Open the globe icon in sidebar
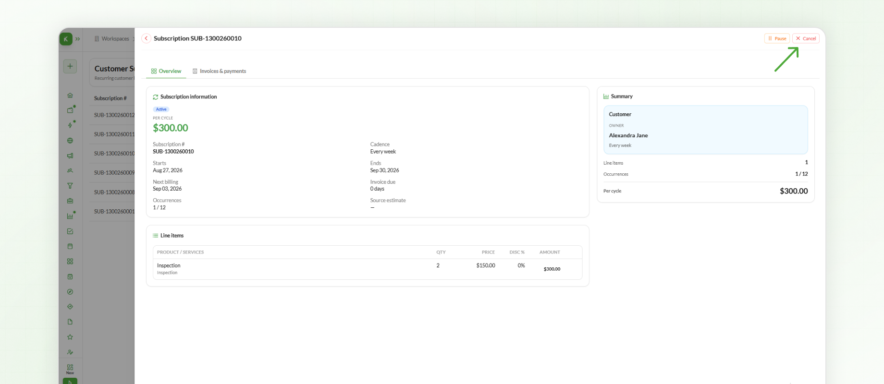The image size is (884, 384). (70, 141)
